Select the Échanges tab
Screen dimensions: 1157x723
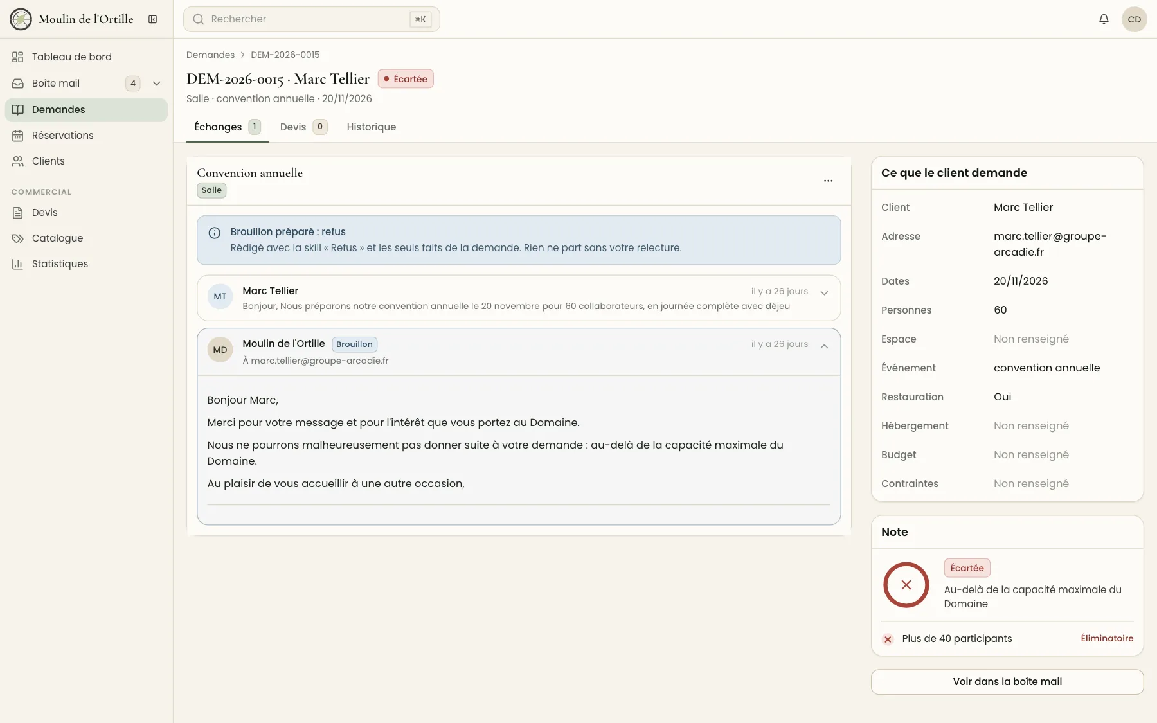228,127
